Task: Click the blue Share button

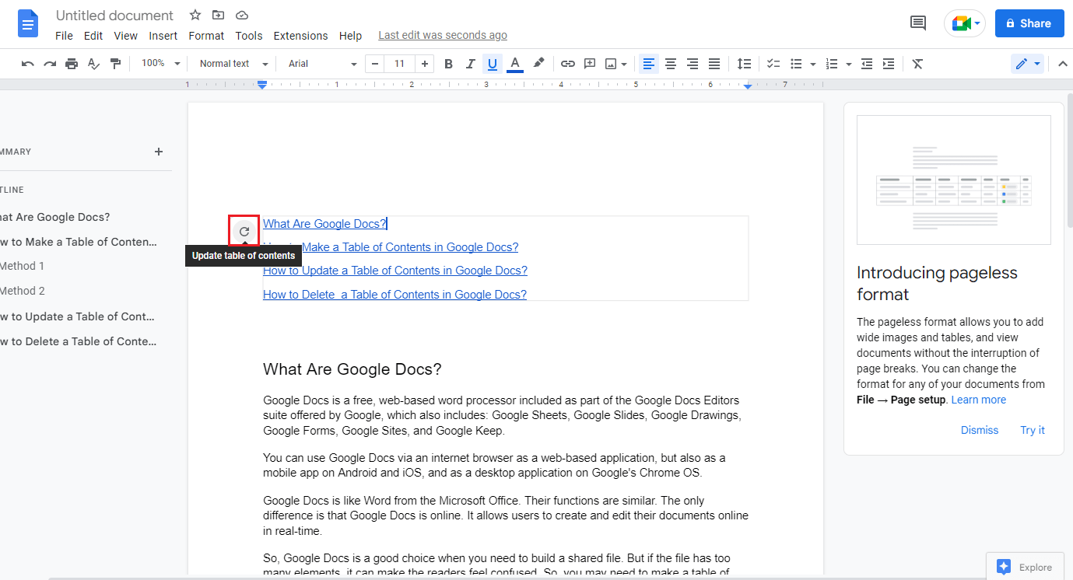Action: 1029,23
